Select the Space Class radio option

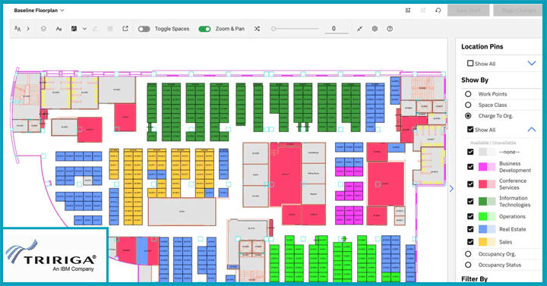click(468, 105)
